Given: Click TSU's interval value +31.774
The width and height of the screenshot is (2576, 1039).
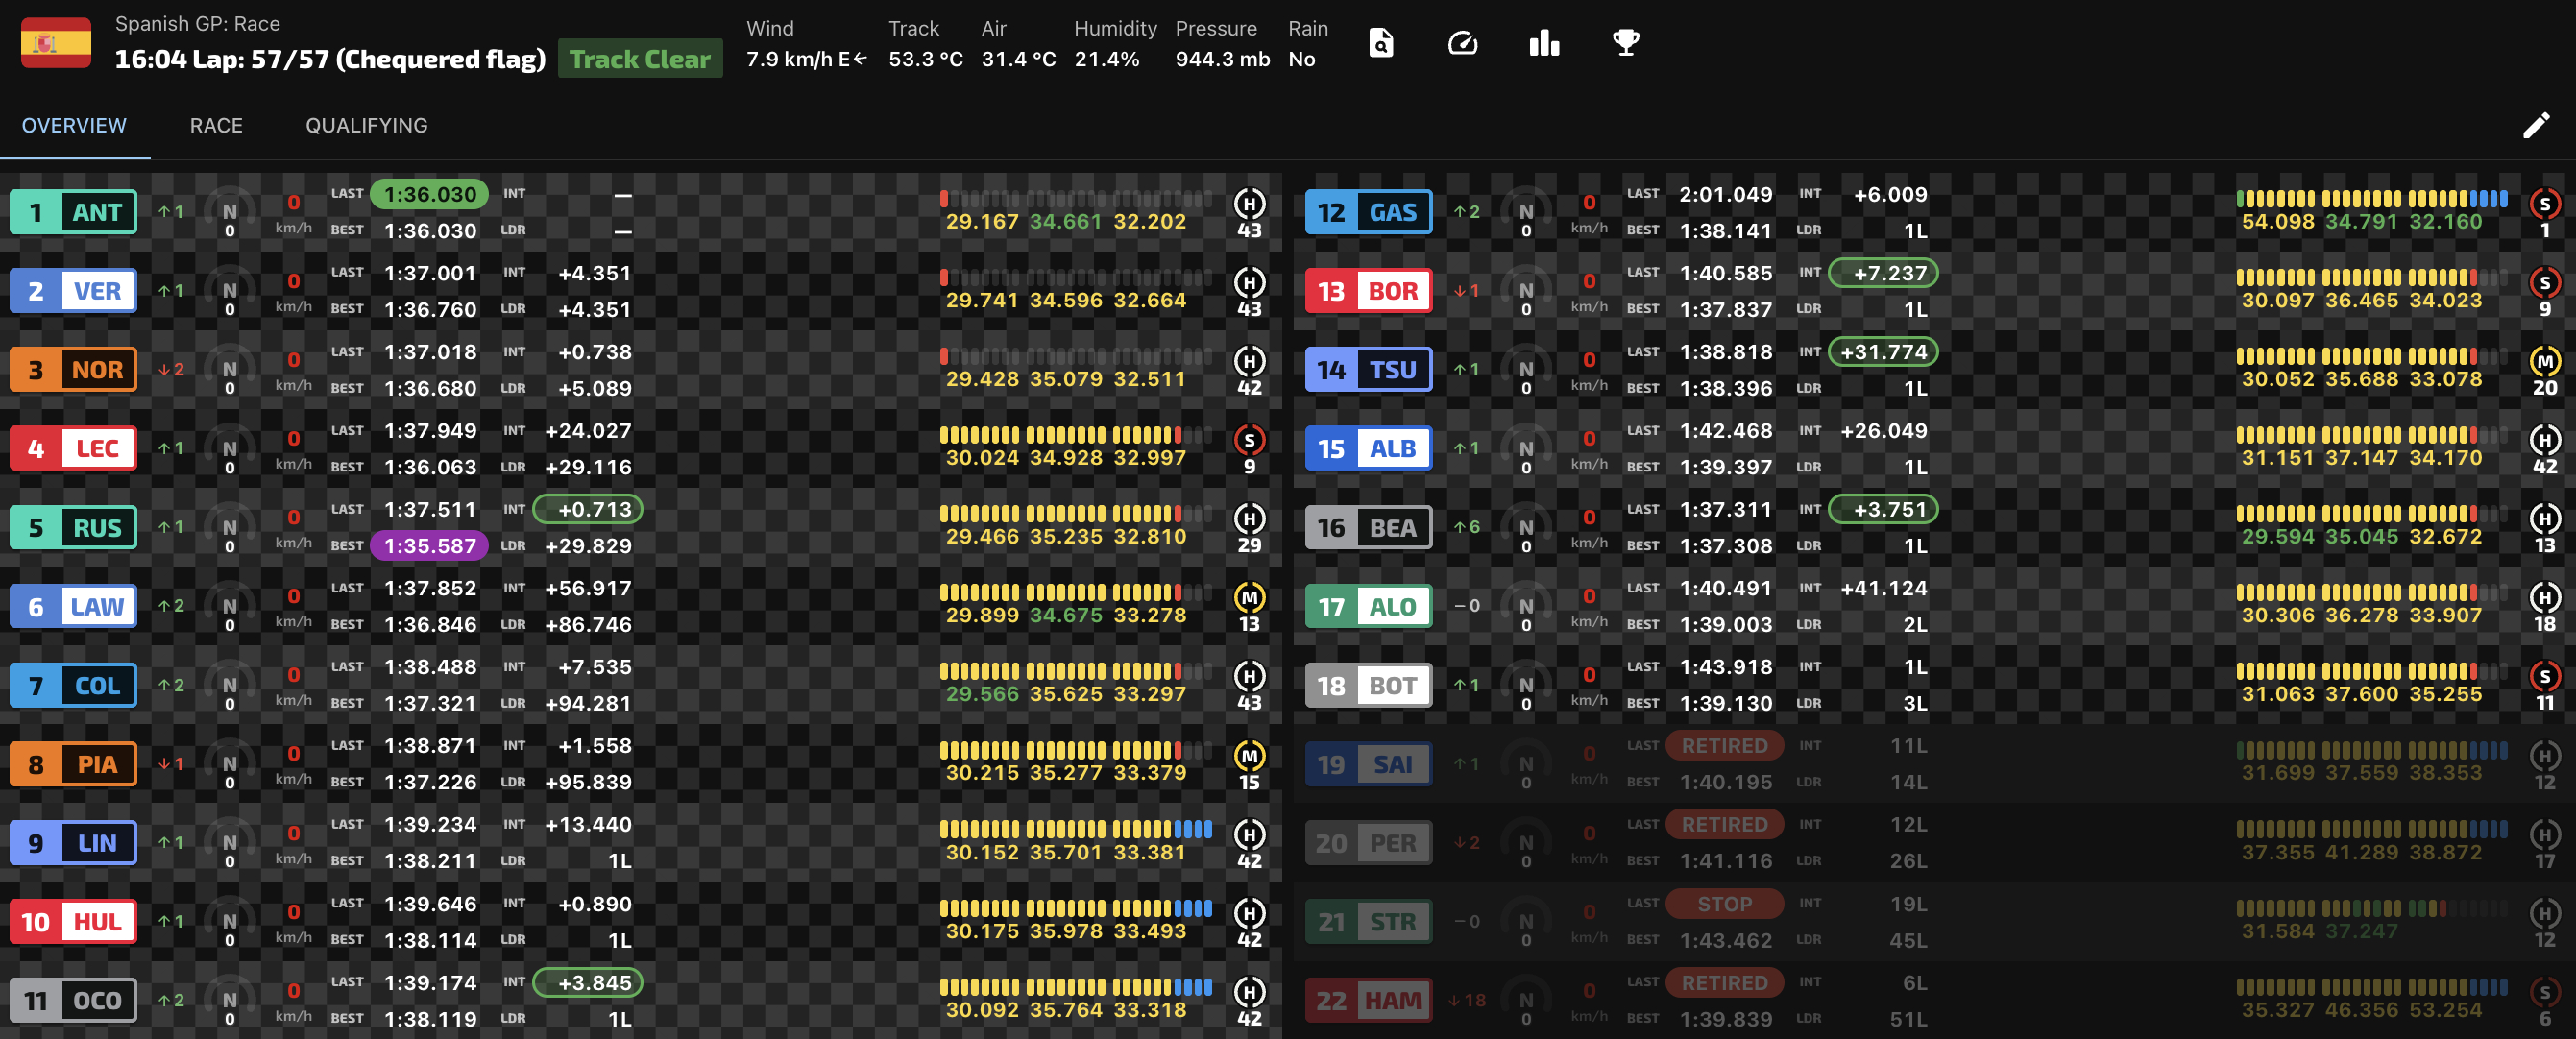Looking at the screenshot, I should (1883, 352).
